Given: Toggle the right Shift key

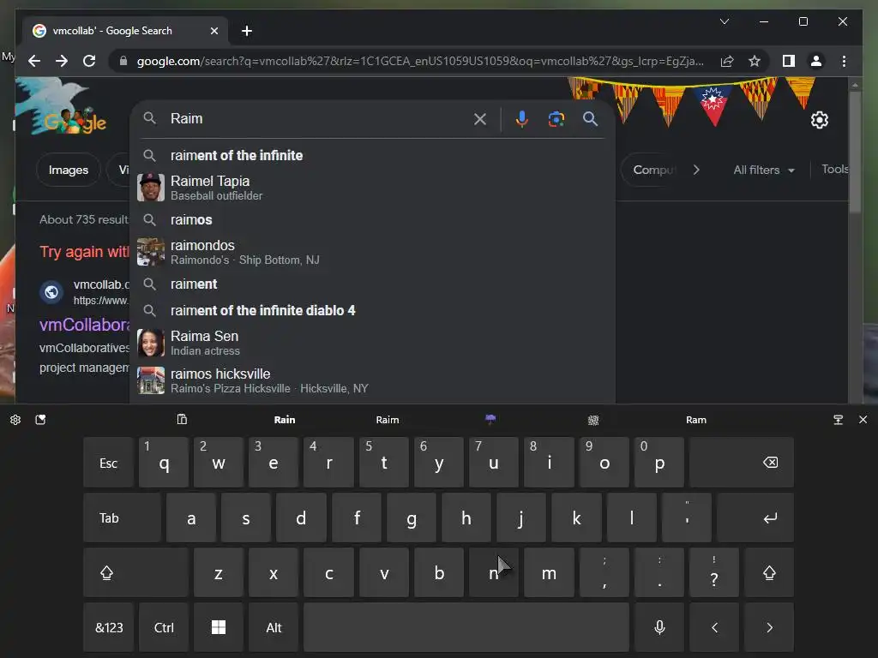Looking at the screenshot, I should [x=769, y=572].
